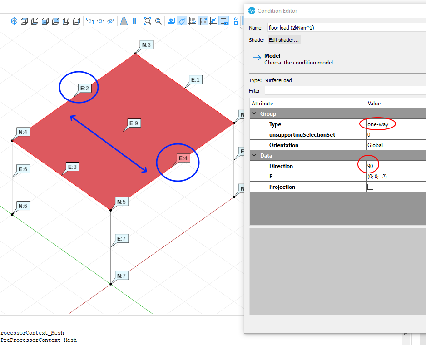Select element label E:7
Screen dimensions: 426x345
[x=121, y=238]
